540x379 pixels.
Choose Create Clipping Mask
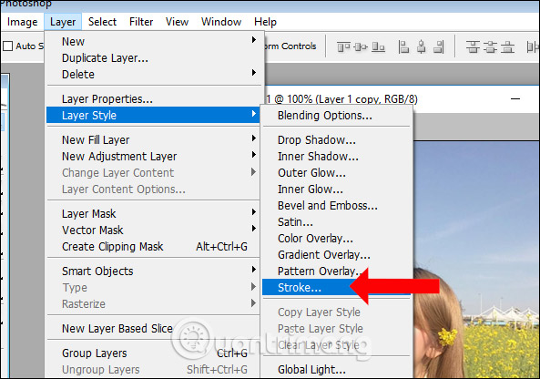[x=153, y=247]
